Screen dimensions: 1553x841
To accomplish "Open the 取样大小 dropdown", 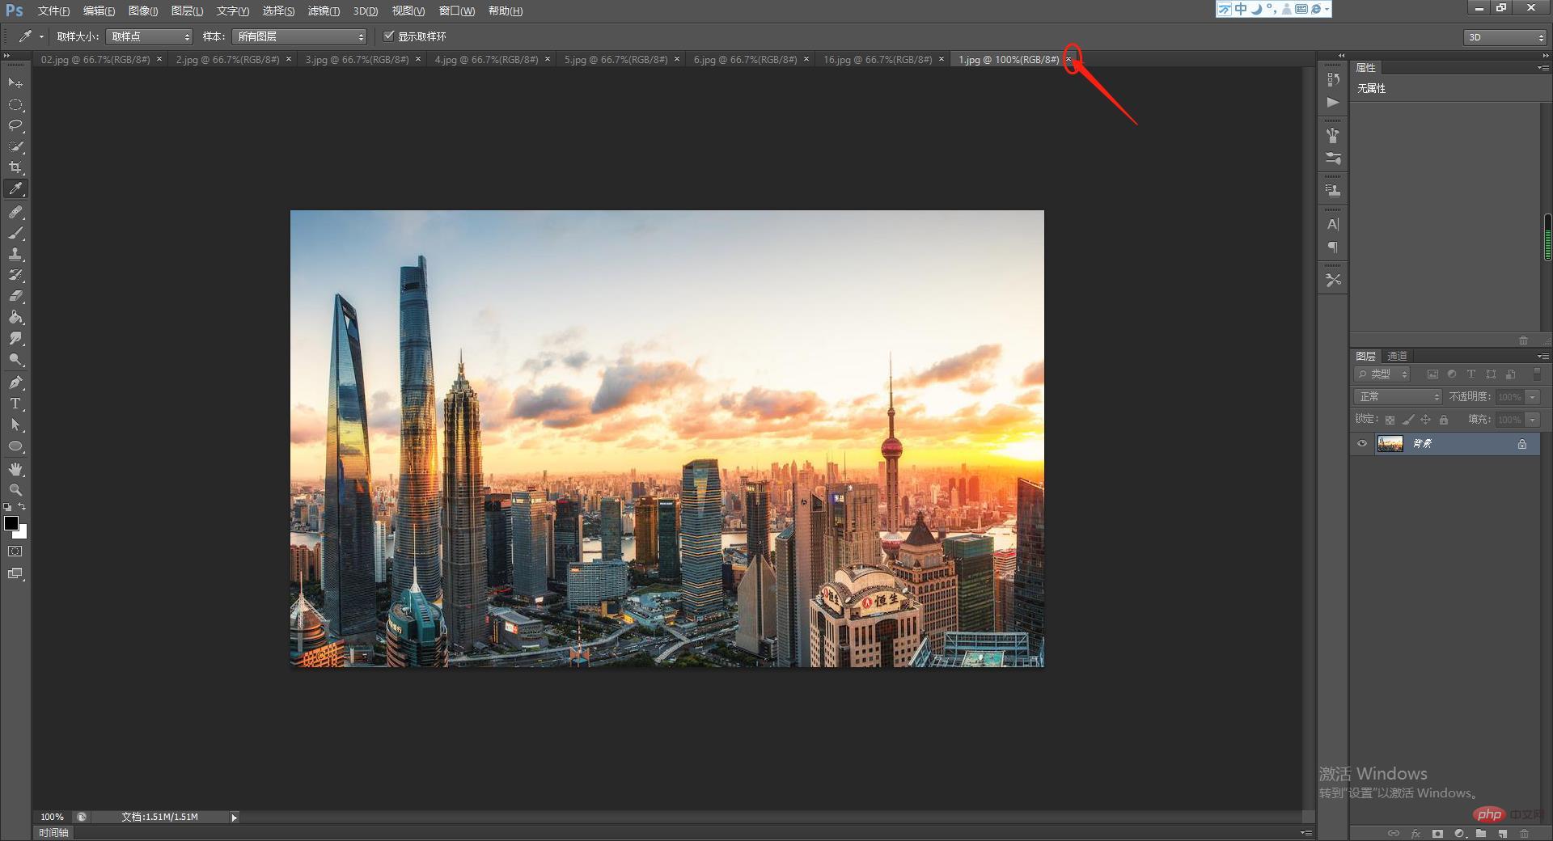I will (150, 36).
